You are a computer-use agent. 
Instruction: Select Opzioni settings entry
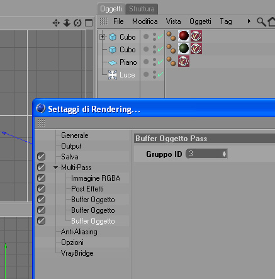72,242
